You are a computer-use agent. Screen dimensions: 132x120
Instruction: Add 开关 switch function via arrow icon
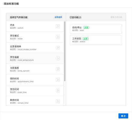coord(58,26)
